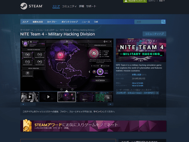Open the language dropdown at top right
The width and height of the screenshot is (189, 142).
(162, 1)
